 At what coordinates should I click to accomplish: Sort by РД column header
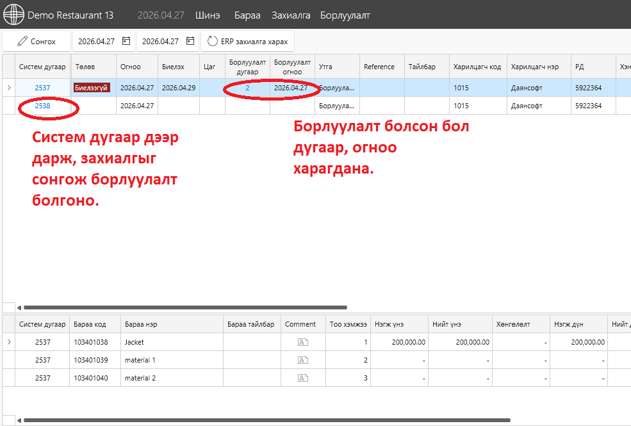point(594,67)
